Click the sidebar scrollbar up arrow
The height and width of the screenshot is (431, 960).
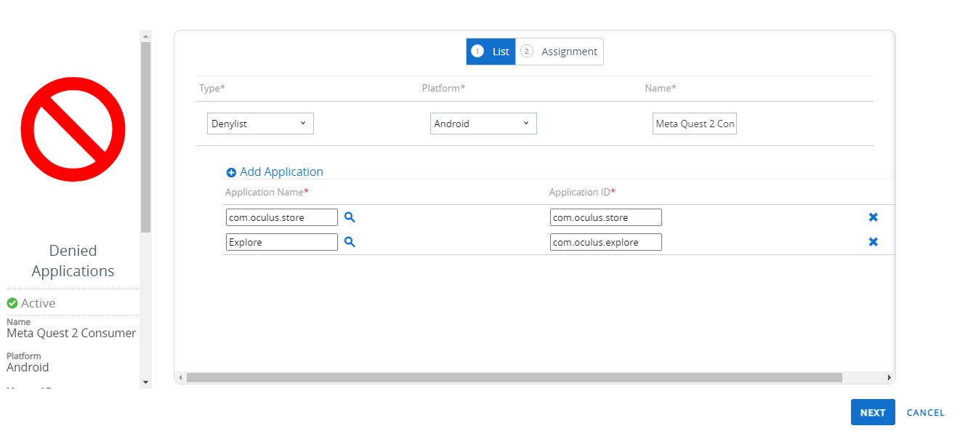pyautogui.click(x=145, y=36)
